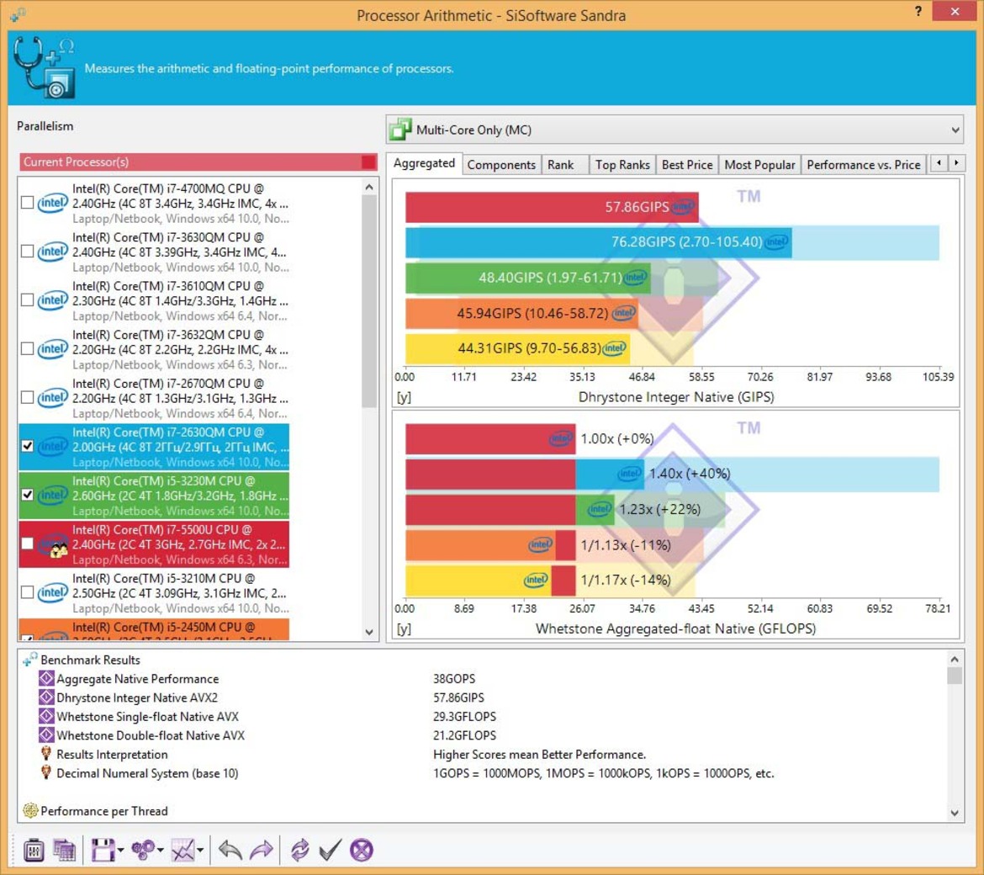
Task: Click the Aggregate Native Performance diamond icon
Action: (45, 678)
